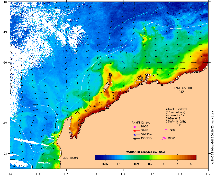Click the magenta Argo circle symbol
Image resolution: width=216 pixels, height=175 pixels.
(x=166, y=130)
